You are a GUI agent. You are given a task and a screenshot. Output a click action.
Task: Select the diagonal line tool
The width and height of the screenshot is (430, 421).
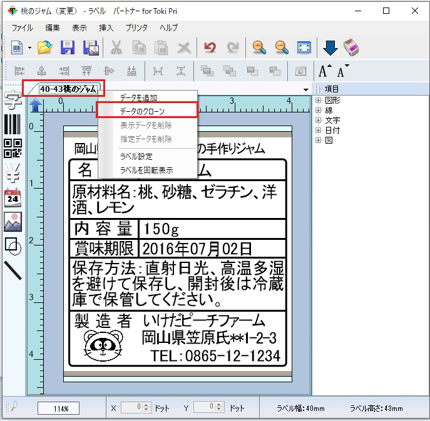tap(13, 270)
